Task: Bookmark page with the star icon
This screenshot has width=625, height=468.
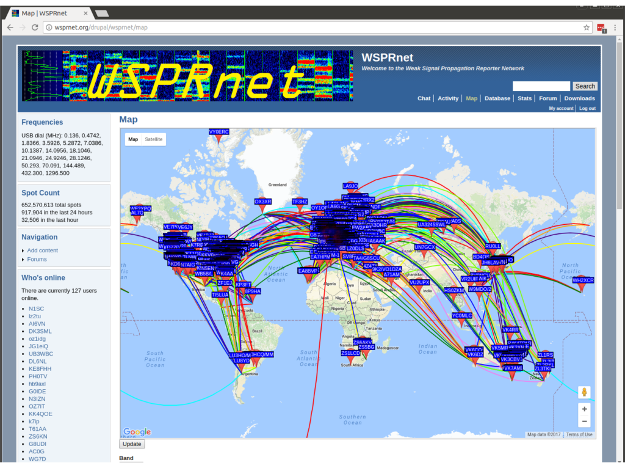Action: click(587, 27)
